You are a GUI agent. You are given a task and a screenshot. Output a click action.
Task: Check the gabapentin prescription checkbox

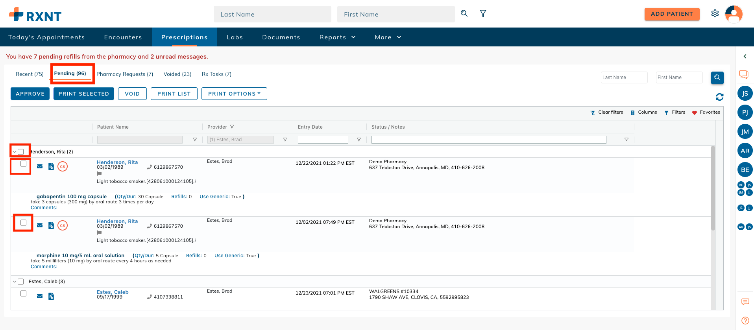click(x=24, y=164)
